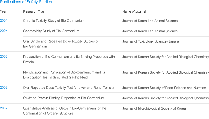Click Journal of Microbiological Society of Korea
Image resolution: width=209 pixels, height=119 pixels.
[x=154, y=108]
